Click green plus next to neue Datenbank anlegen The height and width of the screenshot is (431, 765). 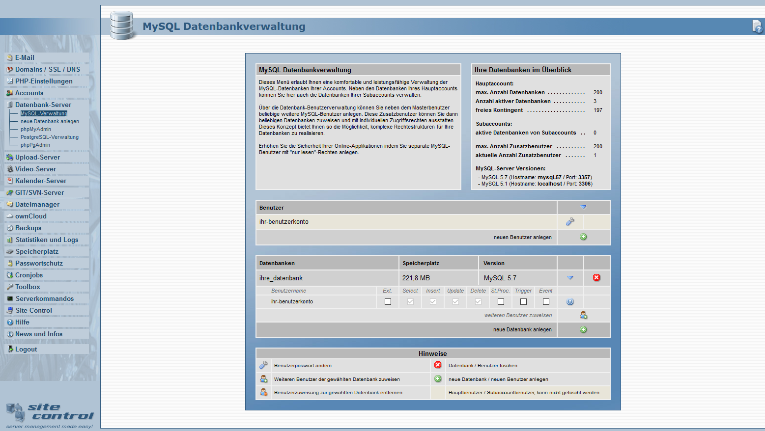[583, 329]
